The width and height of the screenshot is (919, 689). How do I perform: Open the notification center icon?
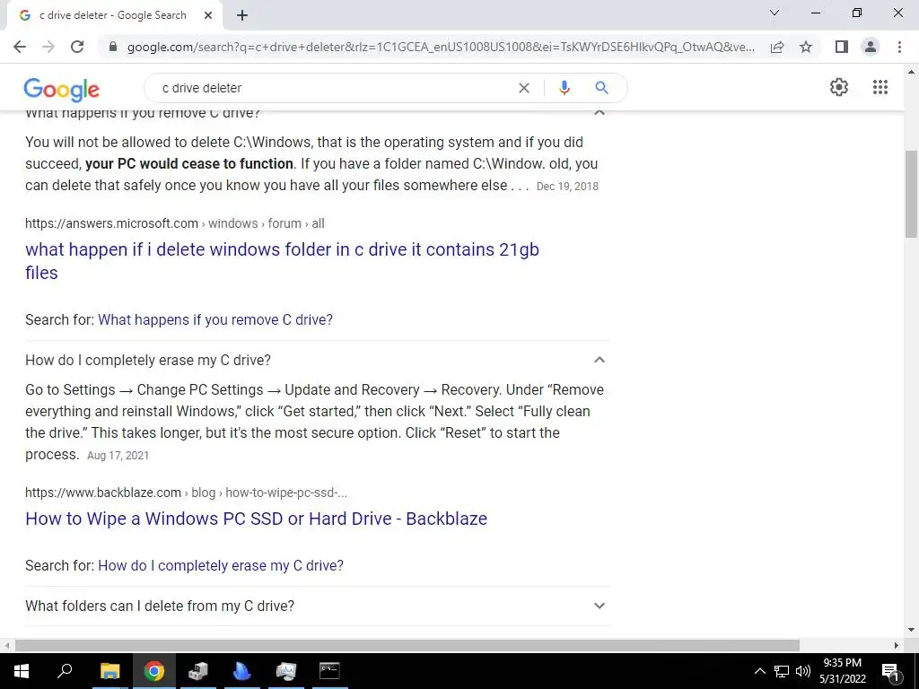[890, 671]
